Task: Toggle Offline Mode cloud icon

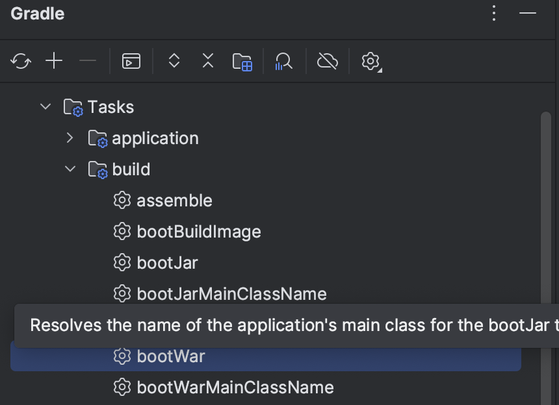Action: point(327,61)
